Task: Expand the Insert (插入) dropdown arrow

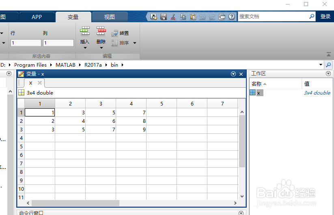Action: coord(85,48)
